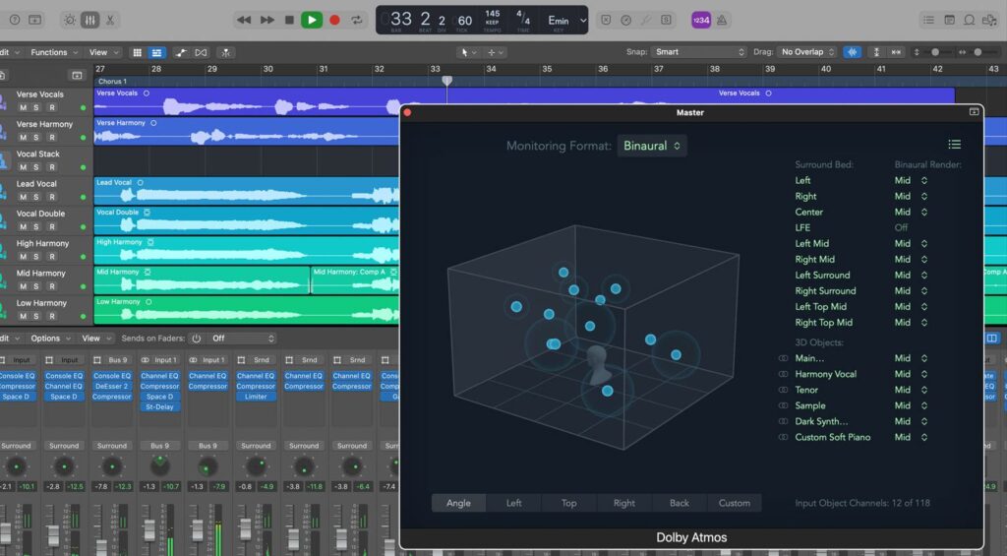Viewport: 1007px width, 556px height.
Task: Click the DeEsser 2 plug-in slot
Action: coord(112,387)
